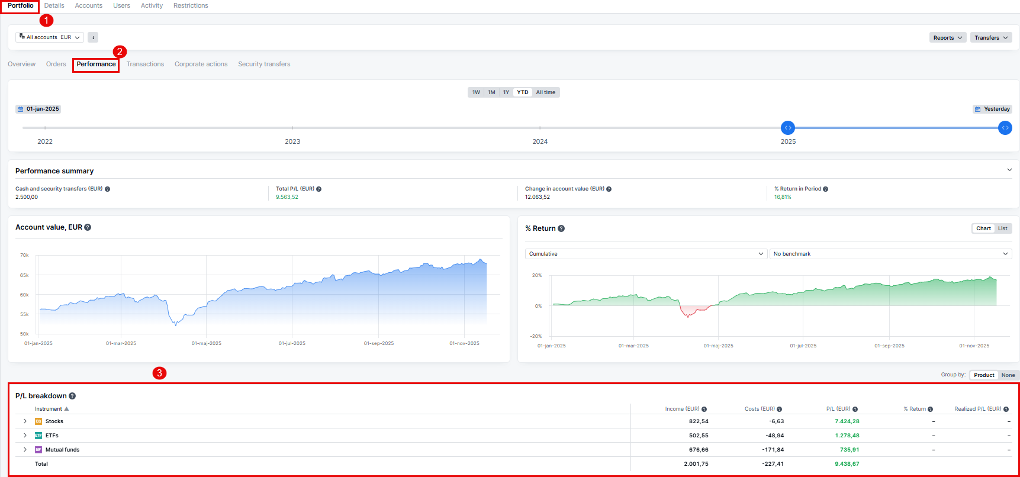This screenshot has width=1020, height=477.
Task: Switch % Return view to List
Action: pyautogui.click(x=1002, y=228)
